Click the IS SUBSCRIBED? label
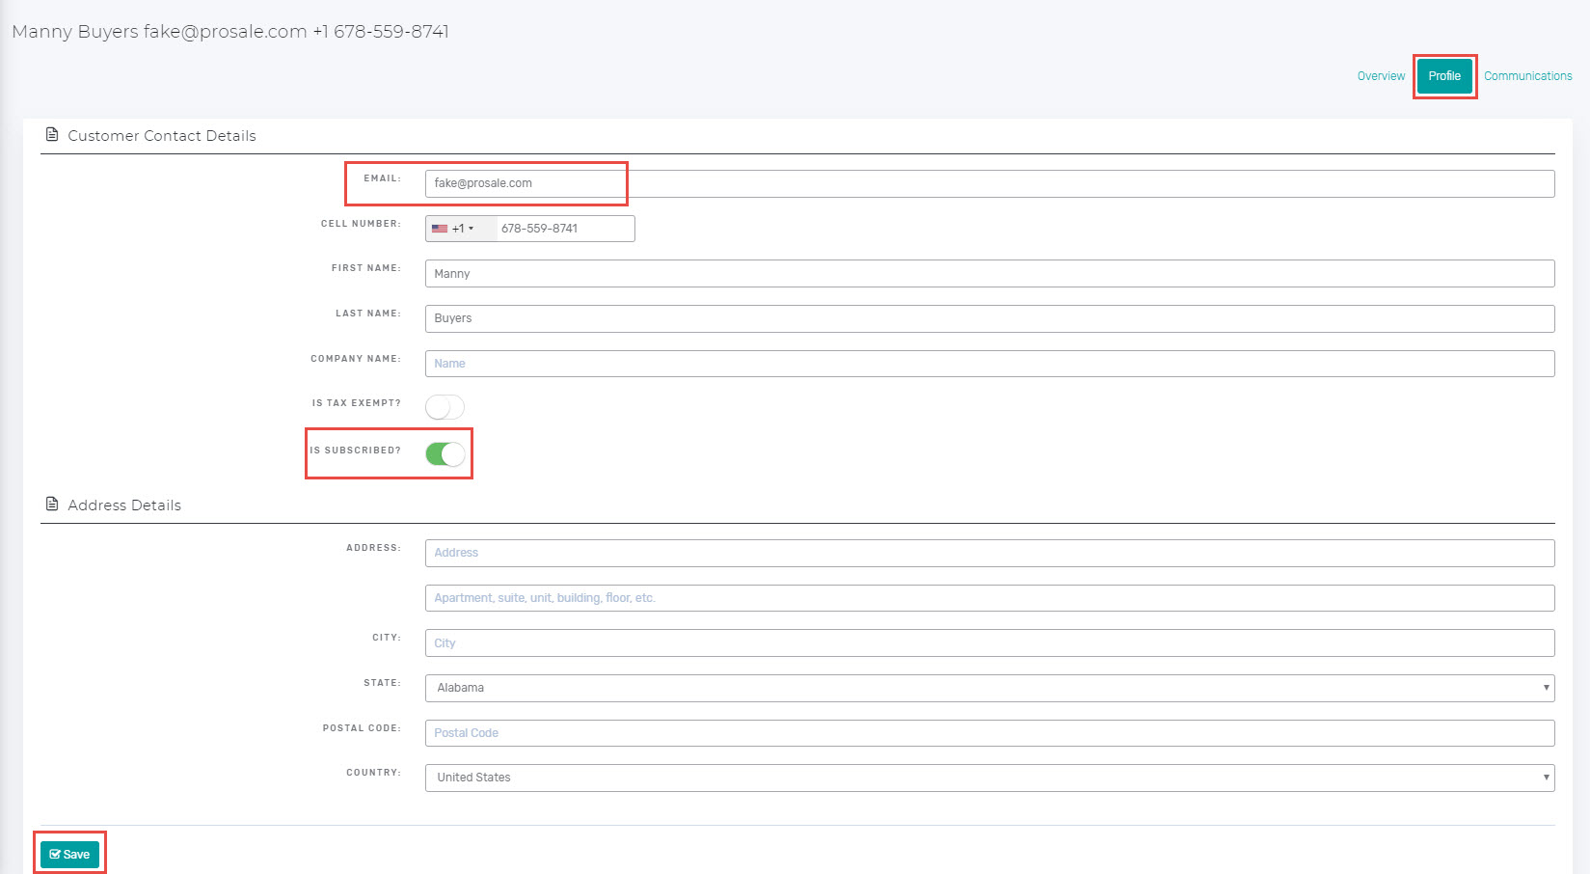1590x874 pixels. [x=355, y=451]
